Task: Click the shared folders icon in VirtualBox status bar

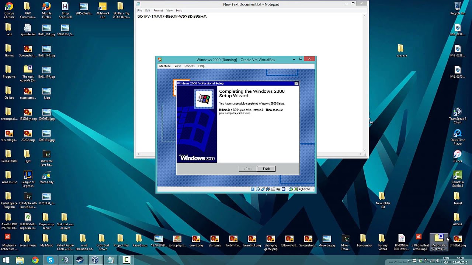Action: click(273, 189)
